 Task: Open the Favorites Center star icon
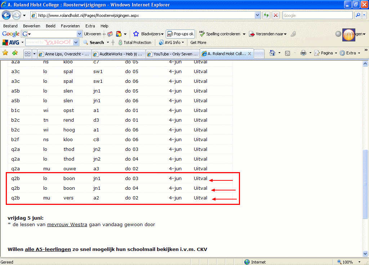point(5,53)
